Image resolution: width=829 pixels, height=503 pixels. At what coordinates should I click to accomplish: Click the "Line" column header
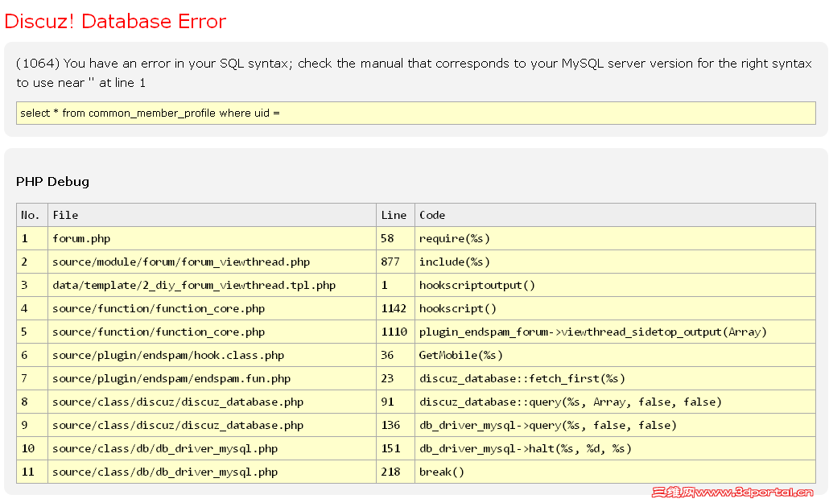pyautogui.click(x=394, y=215)
